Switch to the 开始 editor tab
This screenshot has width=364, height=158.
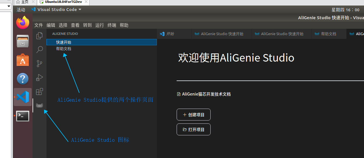[174, 34]
